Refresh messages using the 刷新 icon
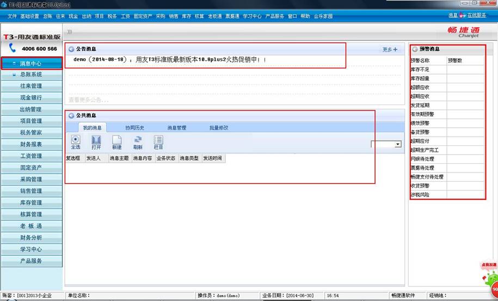 click(x=138, y=140)
